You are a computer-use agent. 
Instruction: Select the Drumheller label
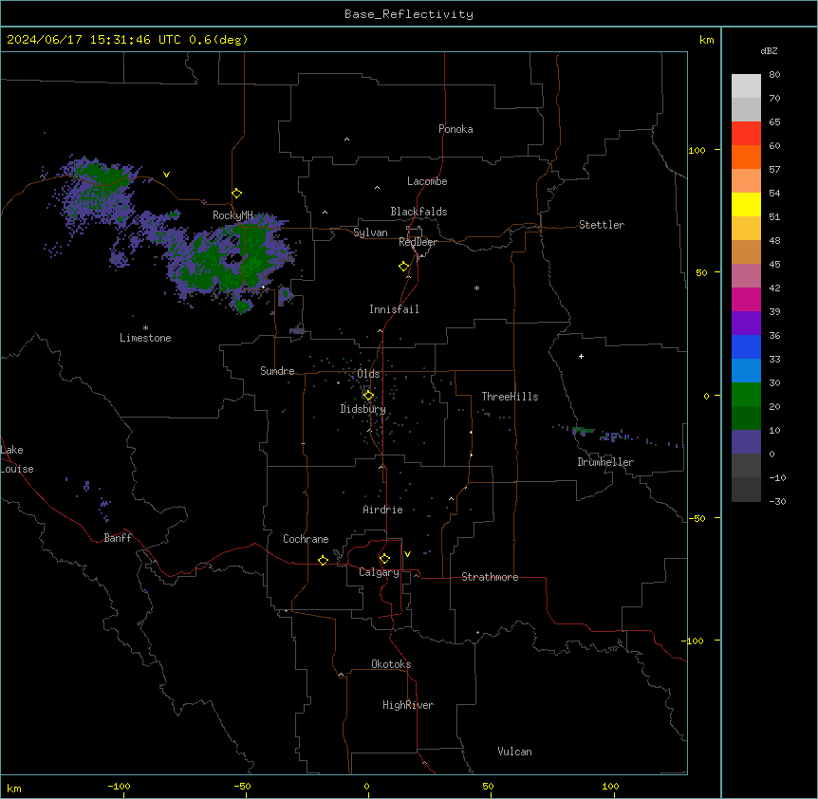click(605, 462)
